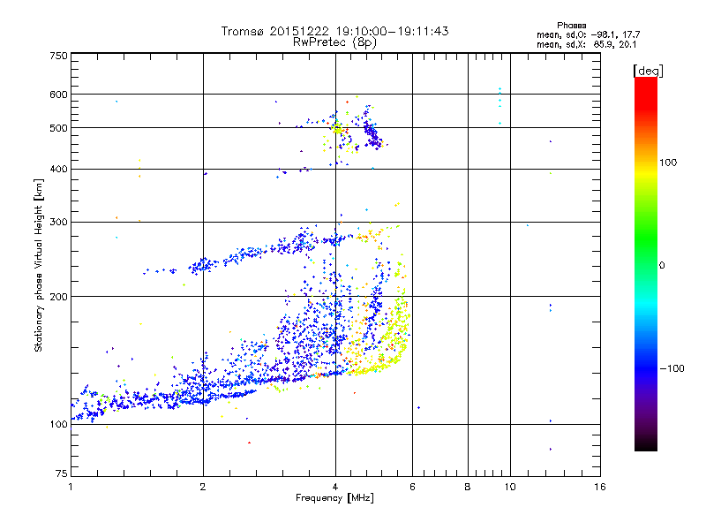Click the '[deg]' colorbar unit label
Screen dimensions: 706x530
click(x=648, y=71)
